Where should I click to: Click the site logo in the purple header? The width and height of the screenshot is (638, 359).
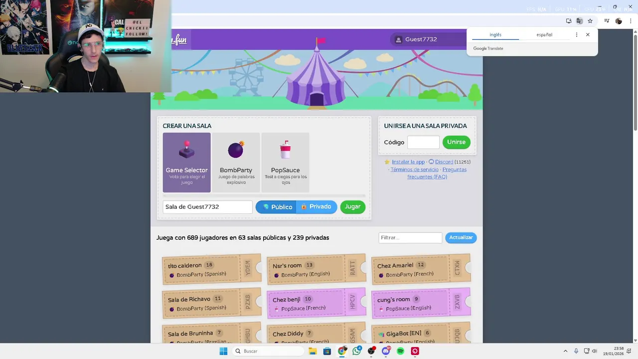tap(179, 39)
